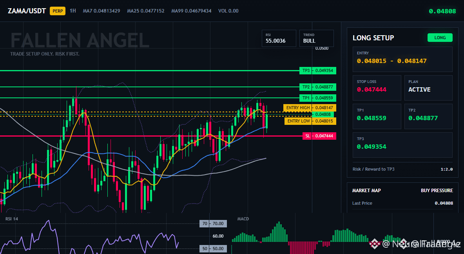Click the Risk / Reward to TP3 label

pos(373,169)
